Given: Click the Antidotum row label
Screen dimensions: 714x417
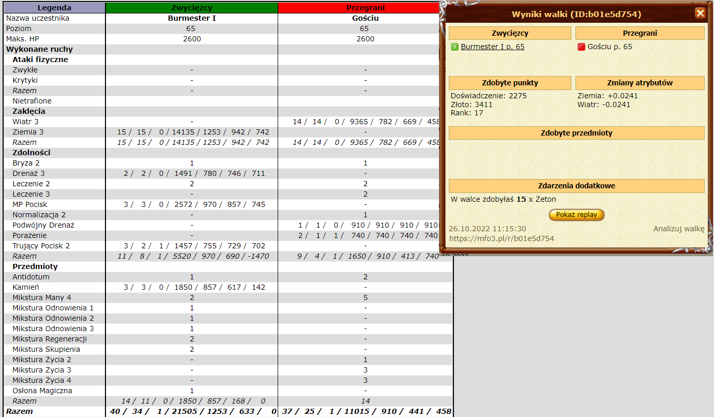Looking at the screenshot, I should coord(31,277).
